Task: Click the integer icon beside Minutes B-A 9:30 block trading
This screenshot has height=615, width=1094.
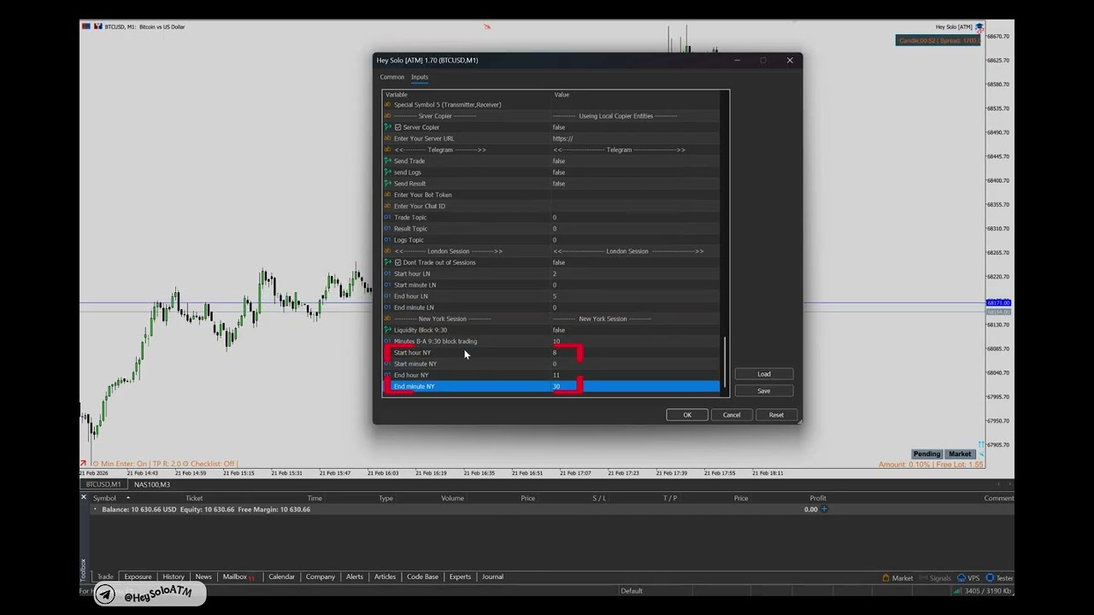Action: (387, 341)
